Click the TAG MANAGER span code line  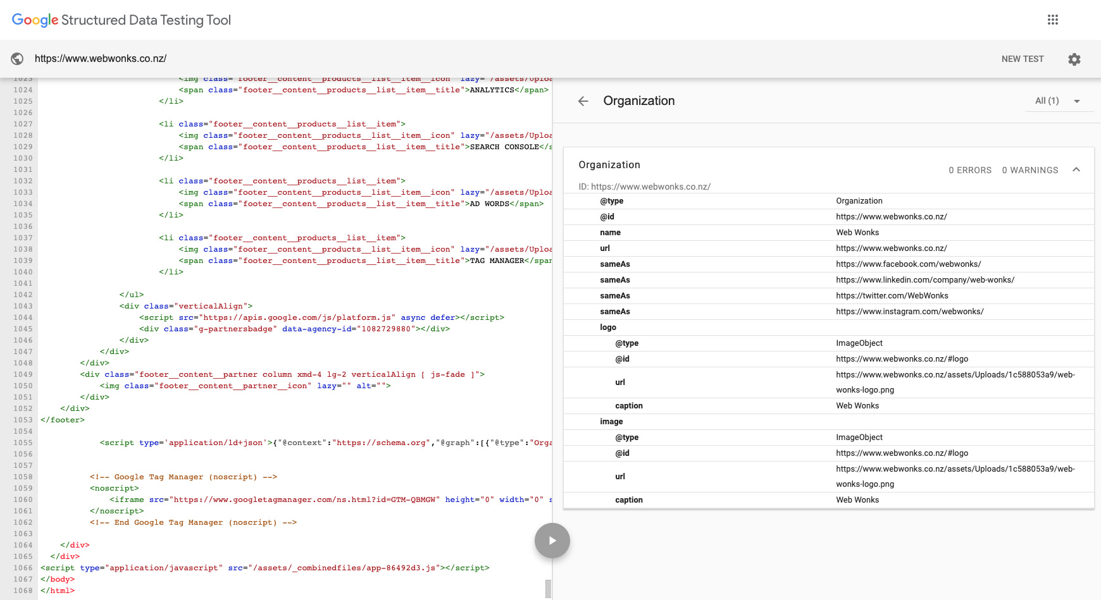tap(365, 260)
